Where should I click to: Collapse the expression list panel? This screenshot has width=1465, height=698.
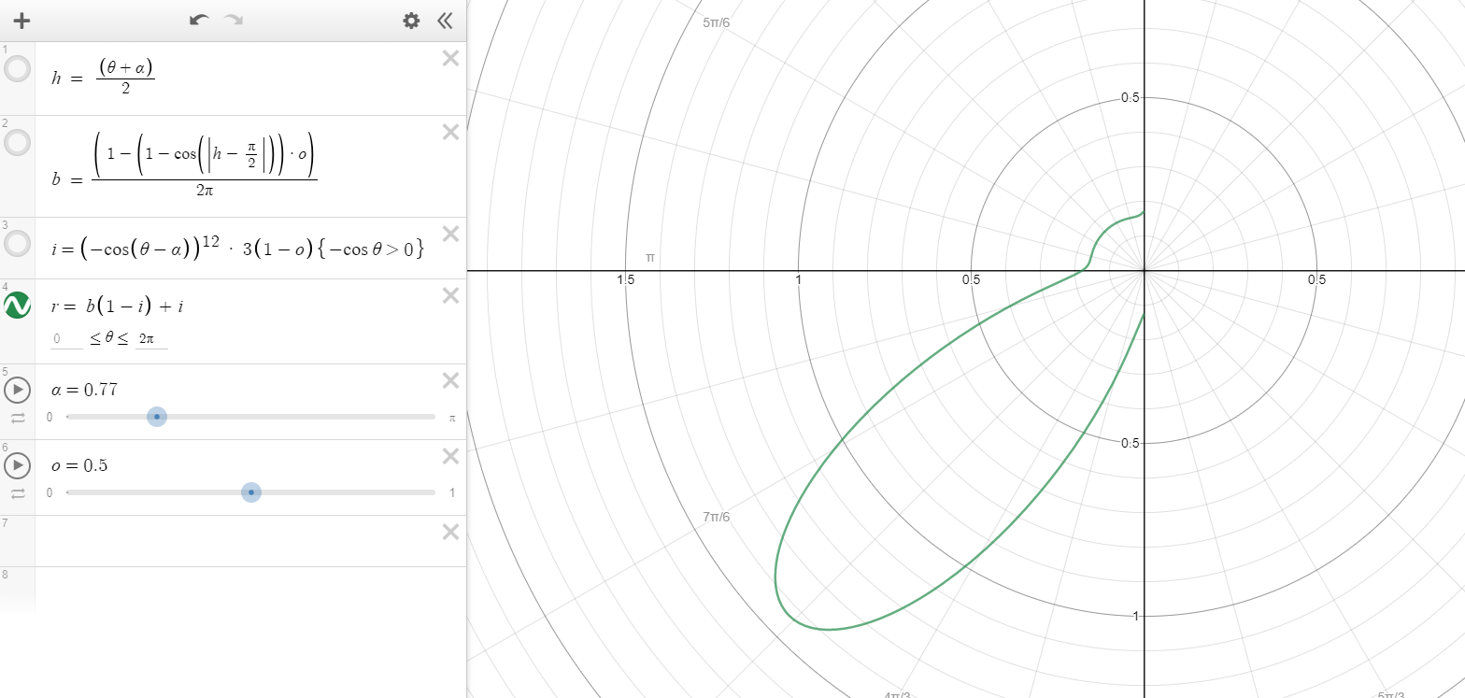click(x=445, y=21)
